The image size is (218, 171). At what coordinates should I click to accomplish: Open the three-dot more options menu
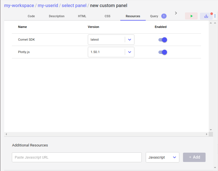215,16
